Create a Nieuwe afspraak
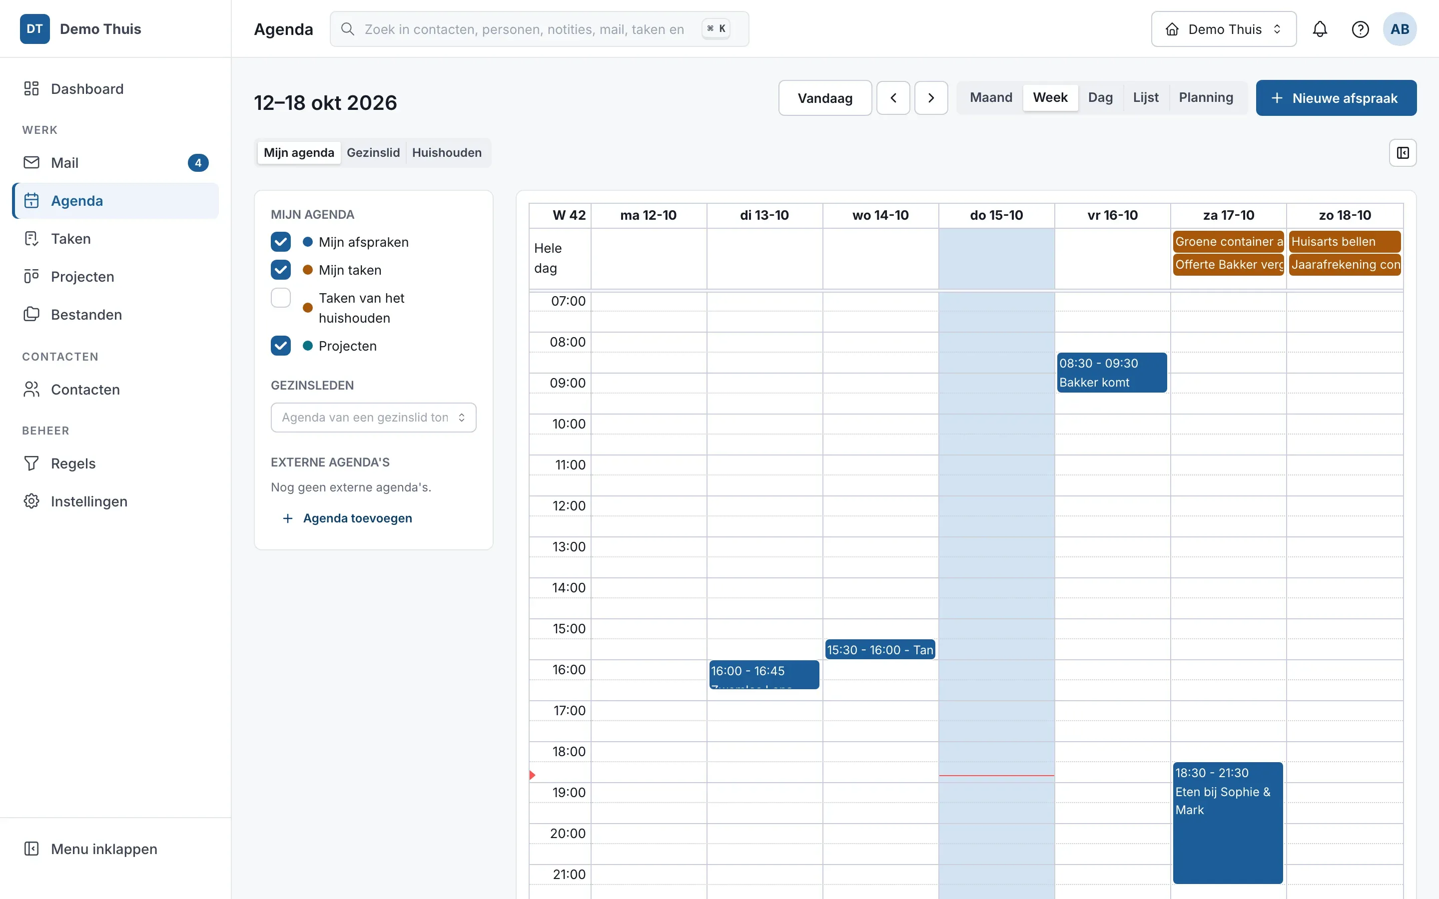This screenshot has width=1439, height=899. coord(1336,98)
